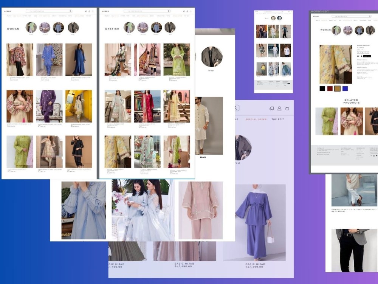Open account icon on Unstich page header
378x284 pixels.
[x=187, y=11]
